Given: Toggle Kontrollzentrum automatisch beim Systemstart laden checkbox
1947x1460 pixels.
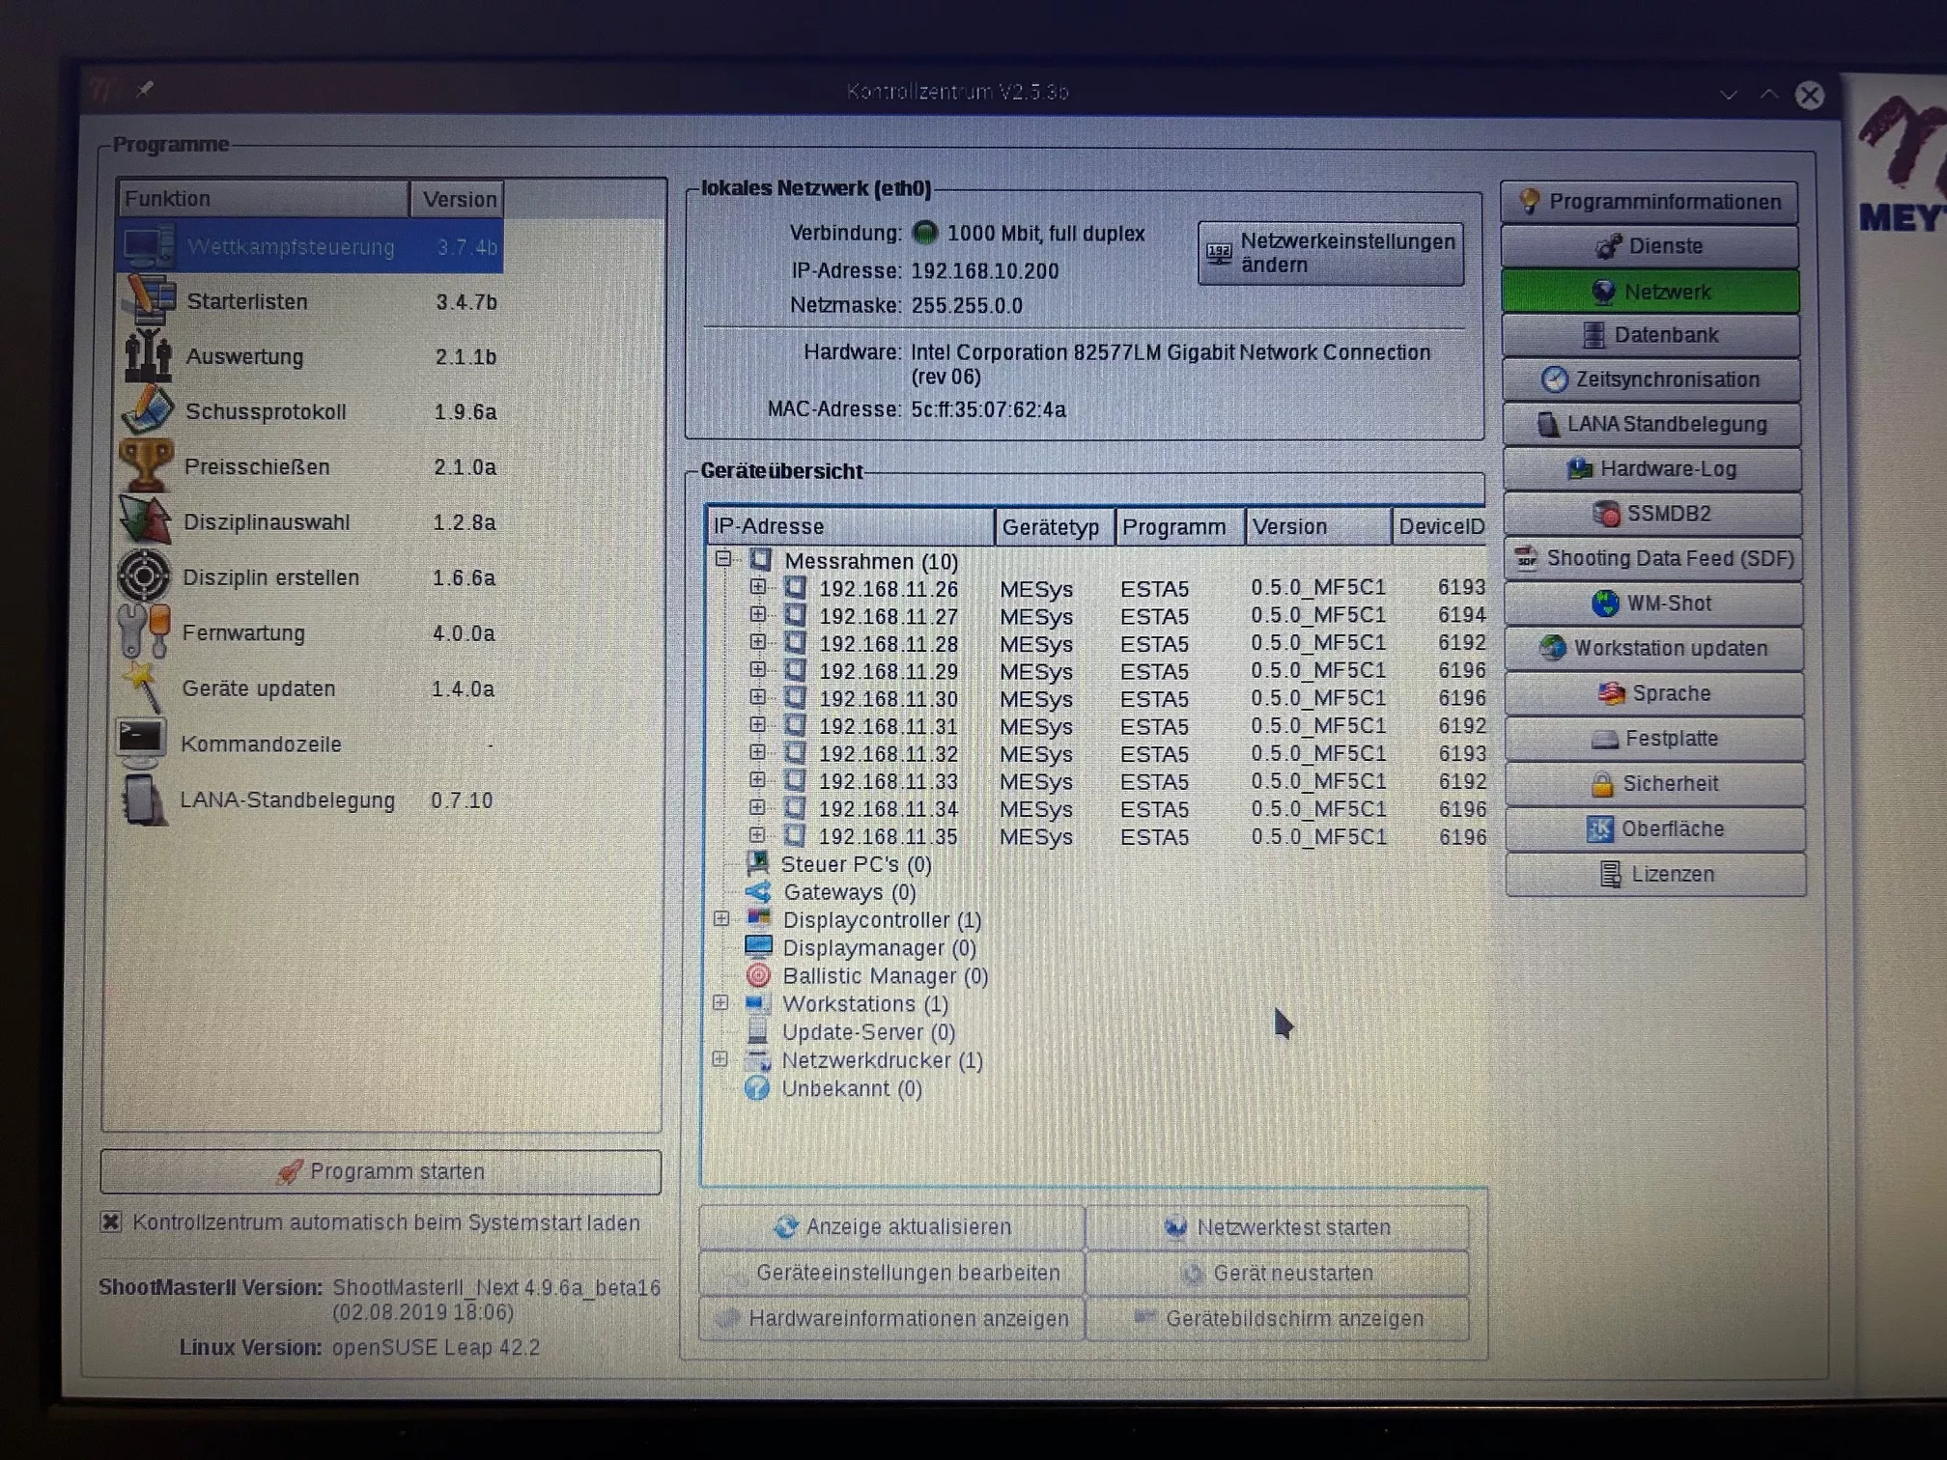Looking at the screenshot, I should pyautogui.click(x=111, y=1222).
